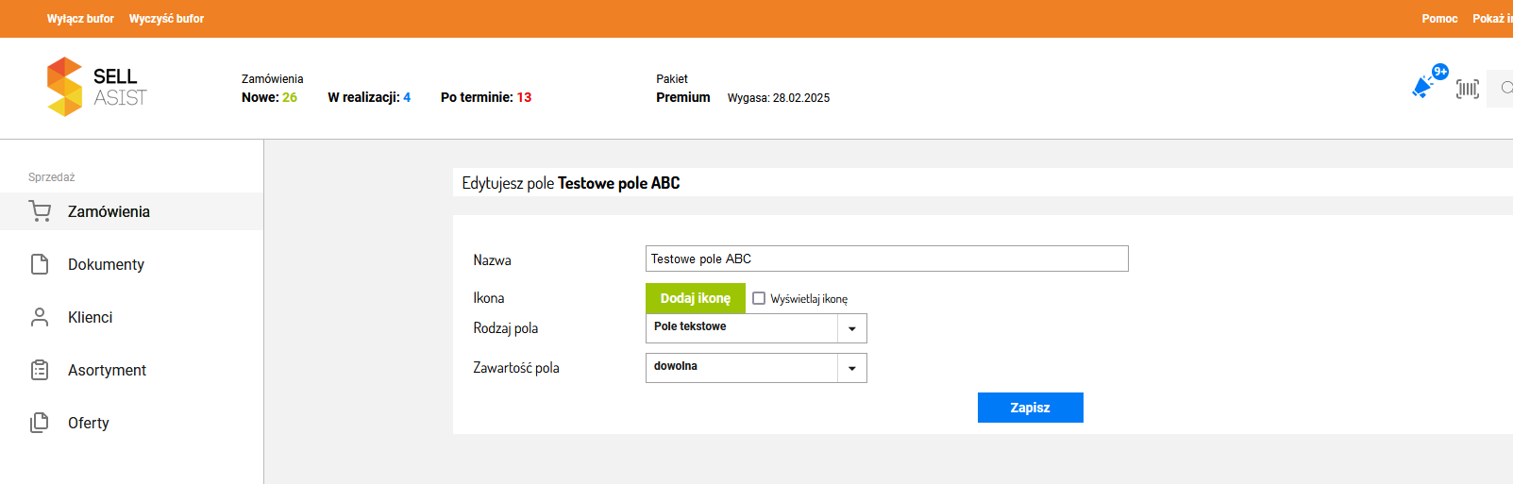Open the Zawartość pola dropdown
Viewport: 1513px width, 484px height.
[x=756, y=368]
